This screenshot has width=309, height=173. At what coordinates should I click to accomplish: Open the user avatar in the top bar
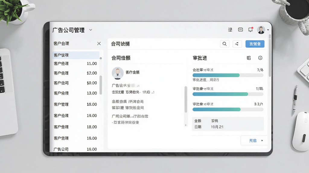(261, 30)
